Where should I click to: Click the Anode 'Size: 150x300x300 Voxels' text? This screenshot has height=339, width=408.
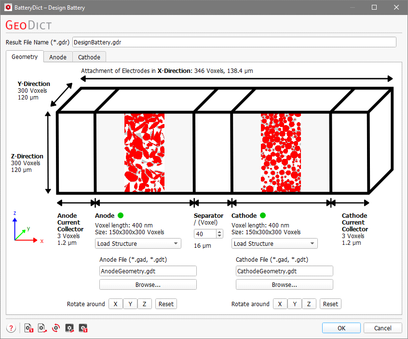(x=130, y=232)
